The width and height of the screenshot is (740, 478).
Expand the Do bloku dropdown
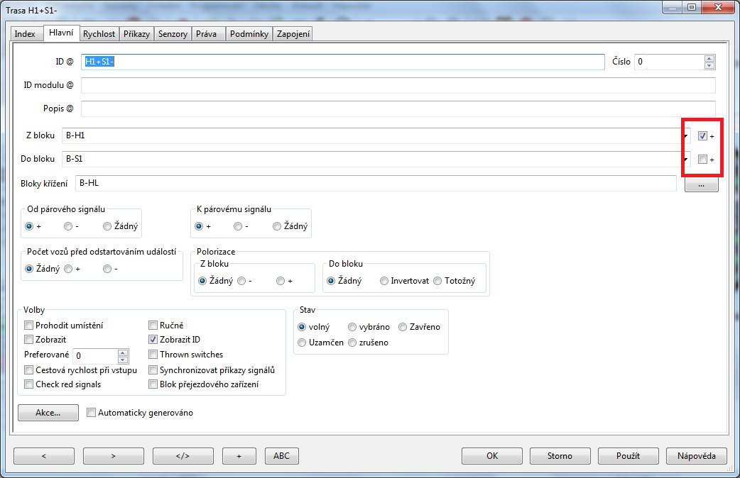click(686, 159)
